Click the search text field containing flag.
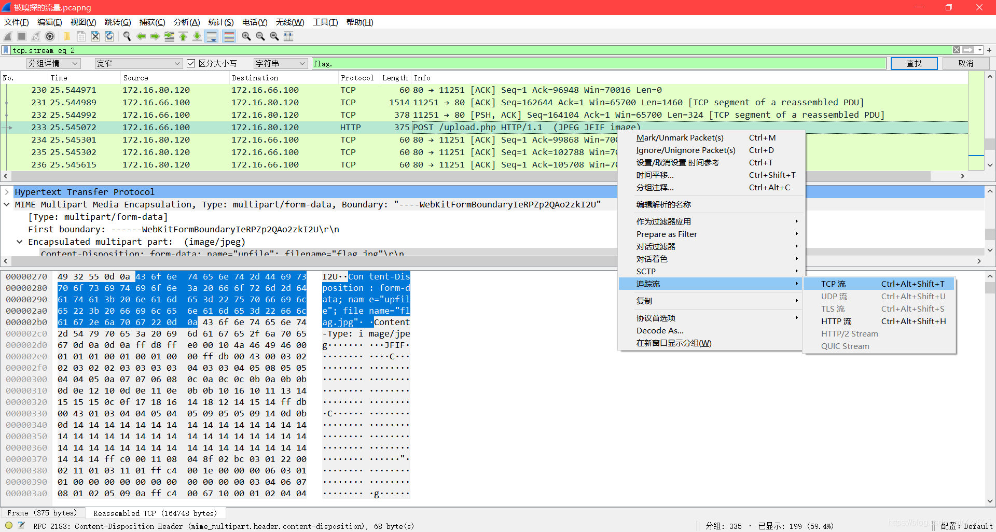The image size is (996, 532). (599, 63)
